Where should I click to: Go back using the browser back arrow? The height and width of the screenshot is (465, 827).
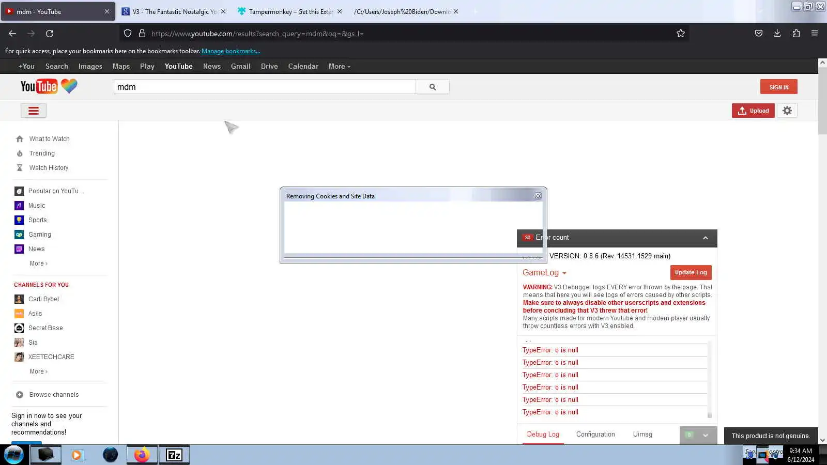coord(12,34)
